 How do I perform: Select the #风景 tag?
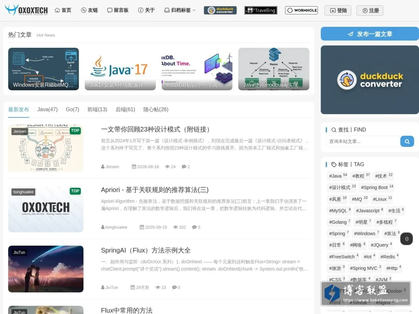(x=338, y=199)
